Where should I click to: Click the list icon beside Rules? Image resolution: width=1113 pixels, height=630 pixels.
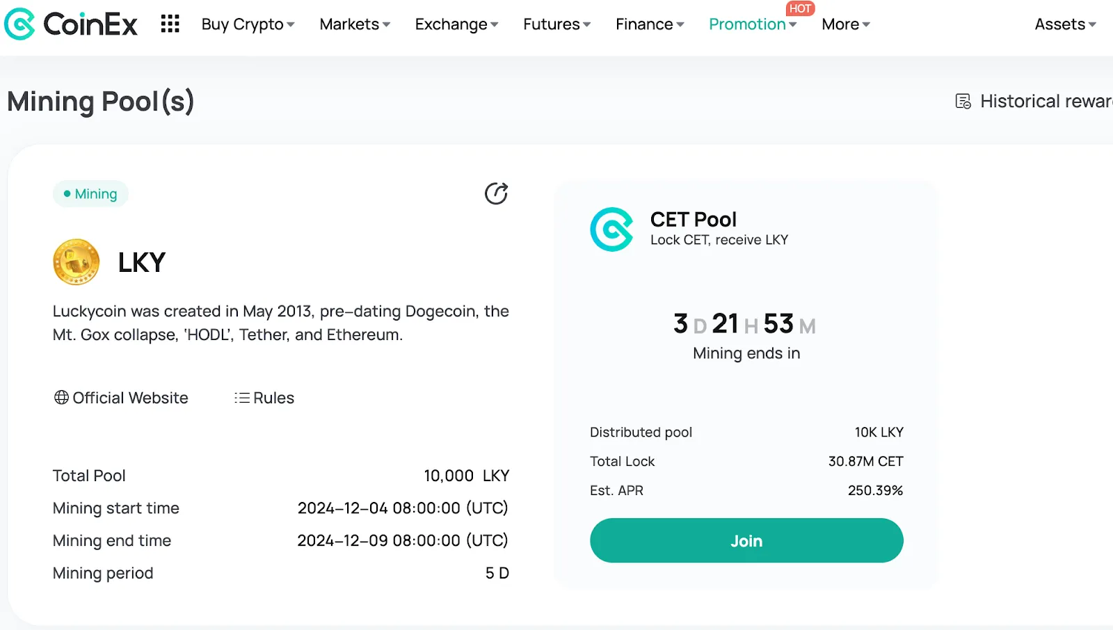241,398
